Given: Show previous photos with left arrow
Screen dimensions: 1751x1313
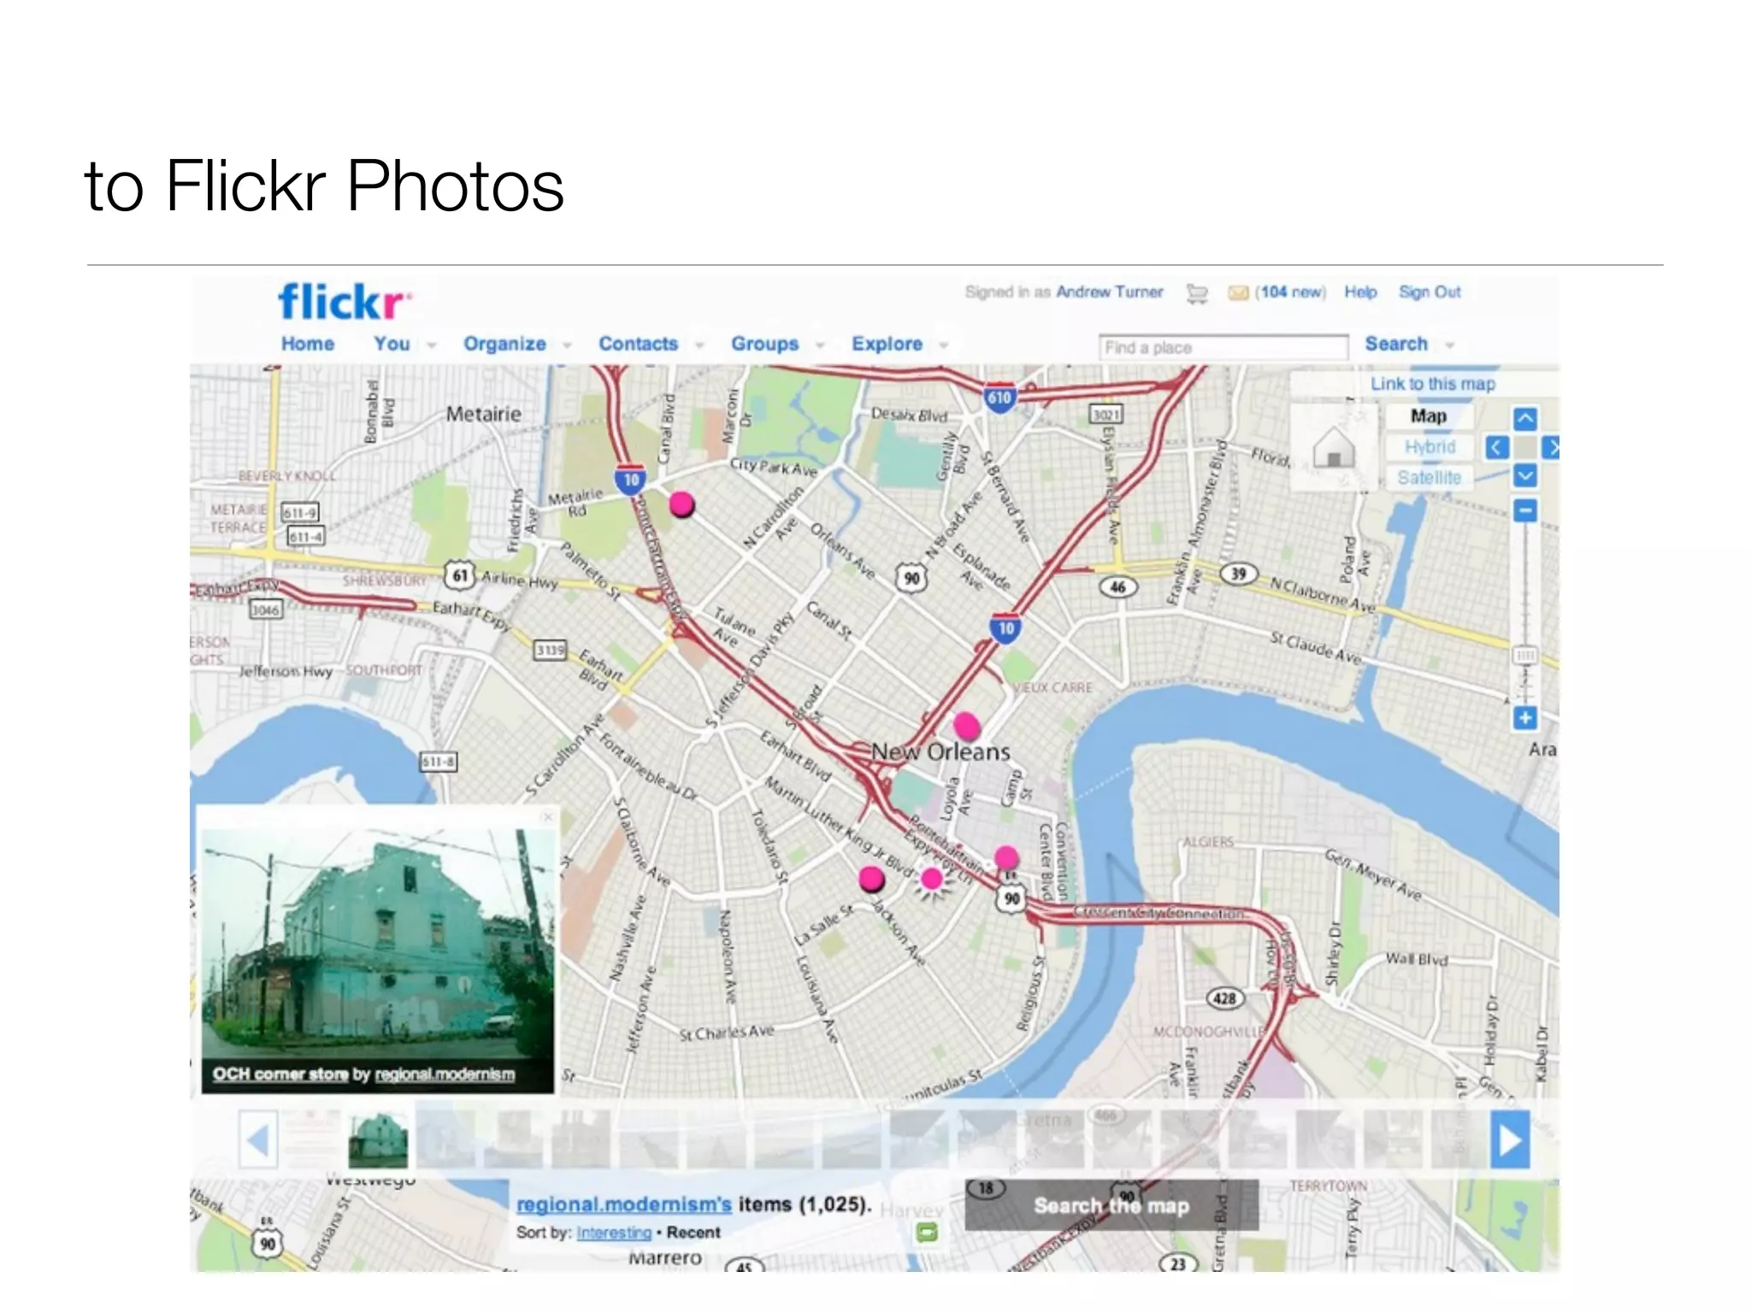Looking at the screenshot, I should click(258, 1139).
